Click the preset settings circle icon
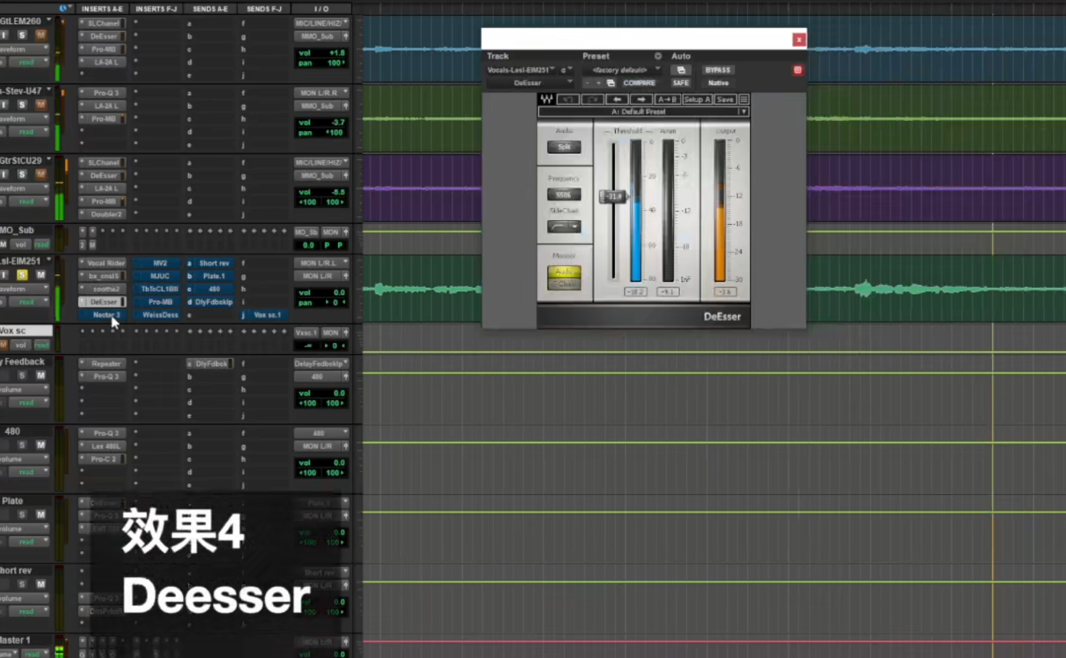Viewport: 1066px width, 658px height. tap(658, 56)
